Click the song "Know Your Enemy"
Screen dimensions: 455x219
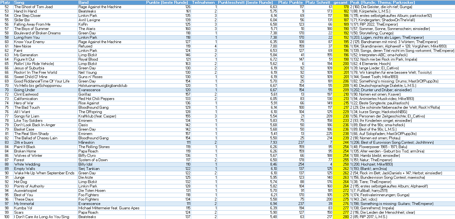pos(46,42)
